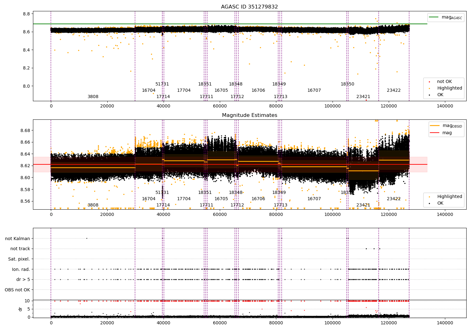Click obsid label 16707 in top plot
The image size is (471, 330).
pyautogui.click(x=314, y=91)
